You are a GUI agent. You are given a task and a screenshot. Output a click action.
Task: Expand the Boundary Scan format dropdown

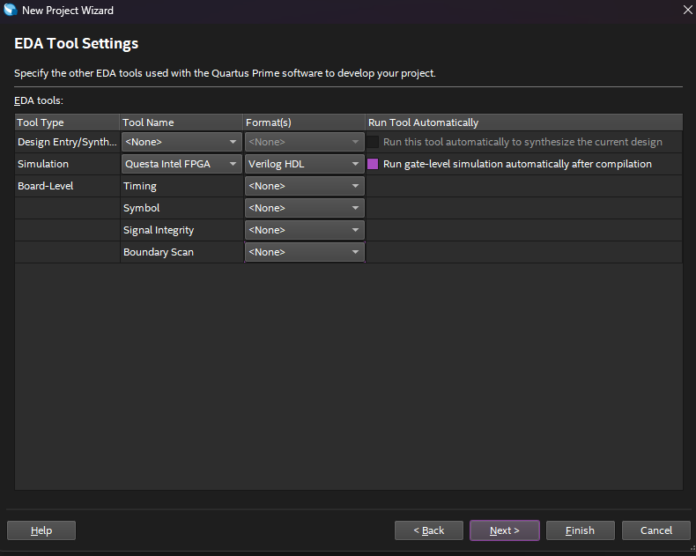[304, 252]
